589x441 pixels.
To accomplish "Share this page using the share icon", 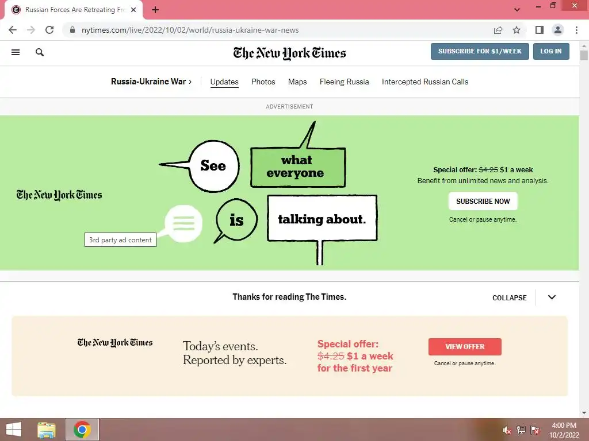I will pyautogui.click(x=498, y=30).
